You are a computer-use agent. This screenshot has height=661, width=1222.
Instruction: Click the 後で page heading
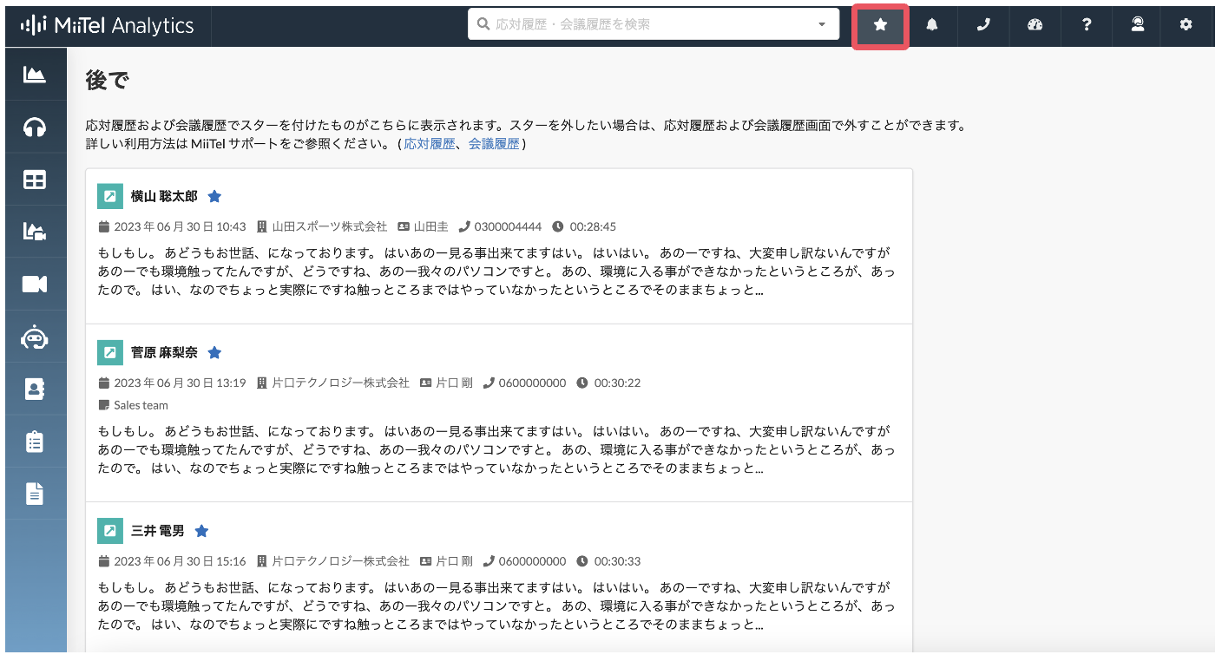108,81
